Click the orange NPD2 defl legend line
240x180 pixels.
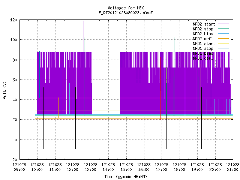(x=223, y=38)
